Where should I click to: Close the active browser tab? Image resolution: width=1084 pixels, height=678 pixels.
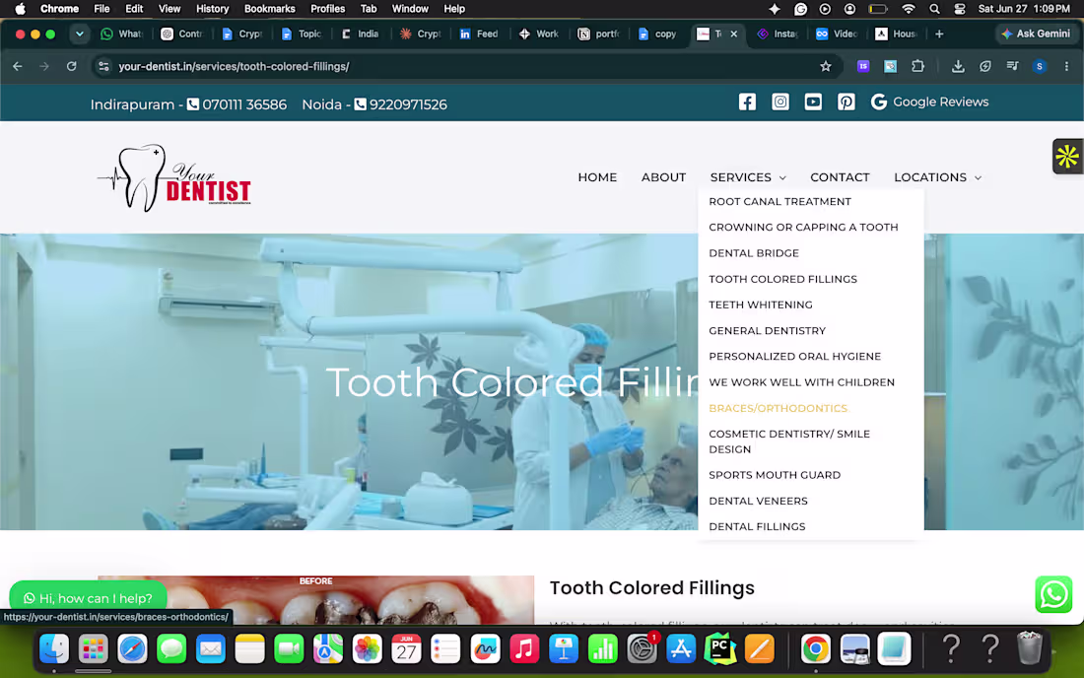pyautogui.click(x=733, y=34)
